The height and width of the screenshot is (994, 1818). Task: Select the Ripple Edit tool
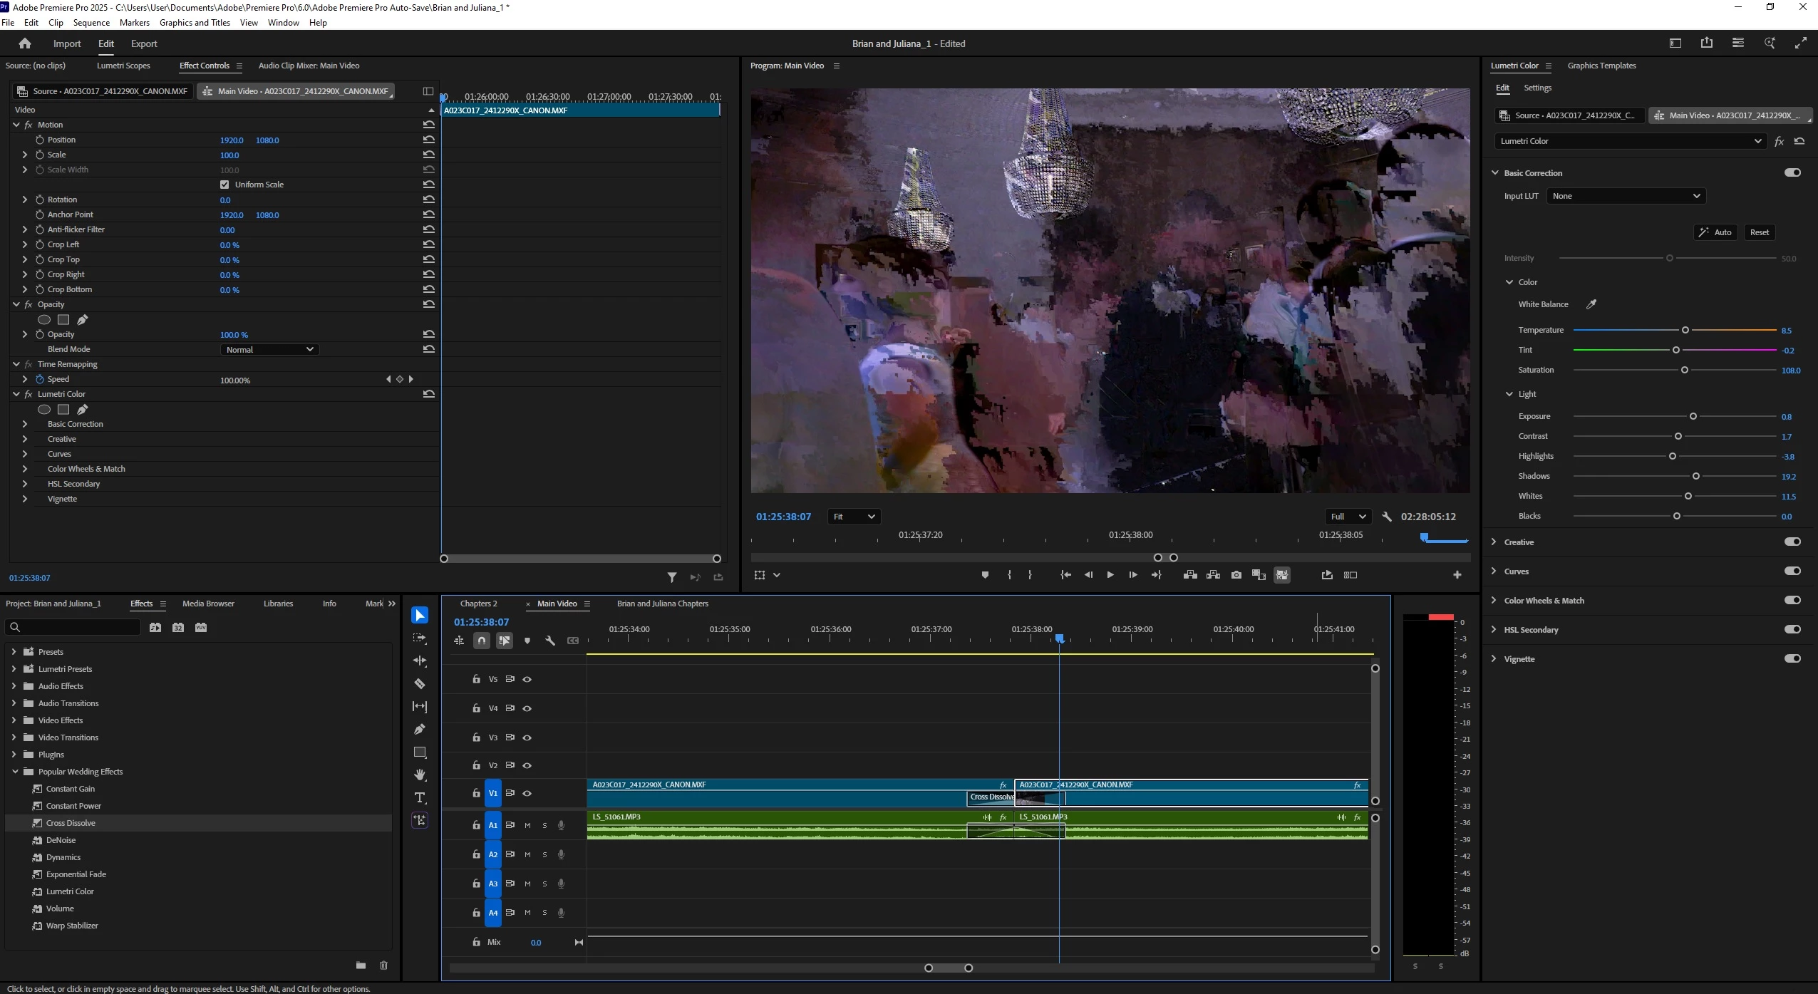[420, 661]
